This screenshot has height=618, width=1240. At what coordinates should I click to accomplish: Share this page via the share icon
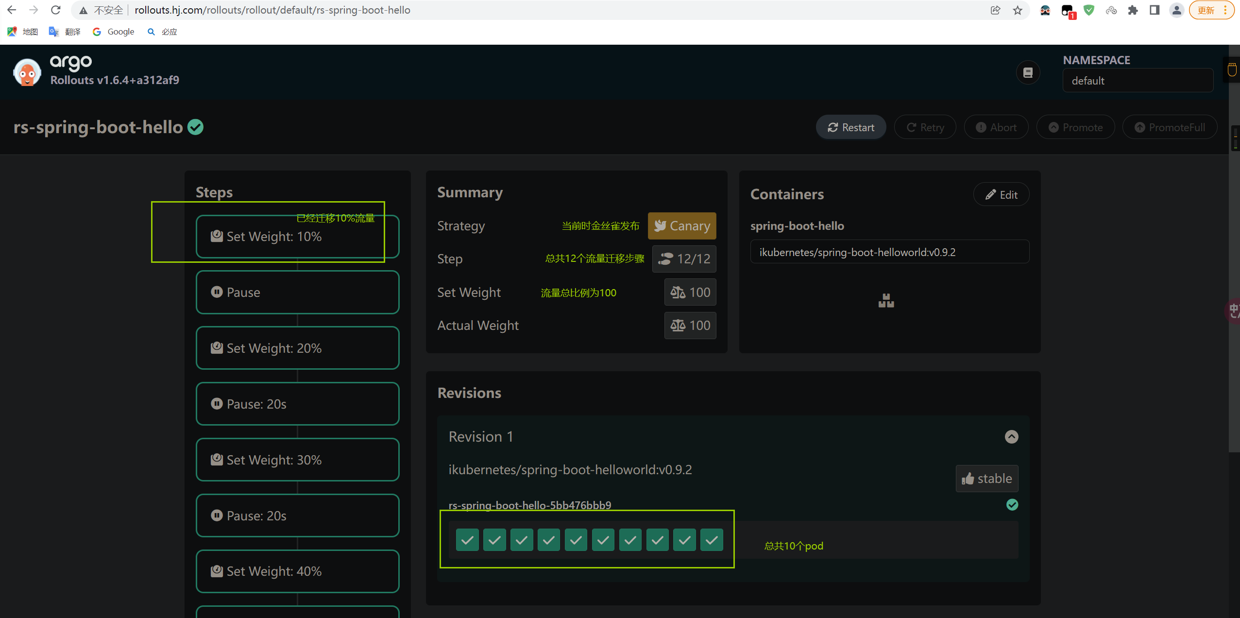pyautogui.click(x=995, y=10)
